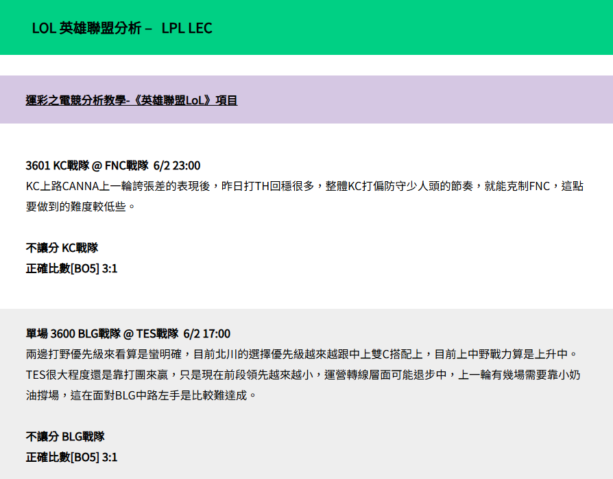Image resolution: width=613 pixels, height=479 pixels.
Task: Click 正確比數[BO5] 3:1 under the BLG戰隊 pick
Action: pos(71,457)
